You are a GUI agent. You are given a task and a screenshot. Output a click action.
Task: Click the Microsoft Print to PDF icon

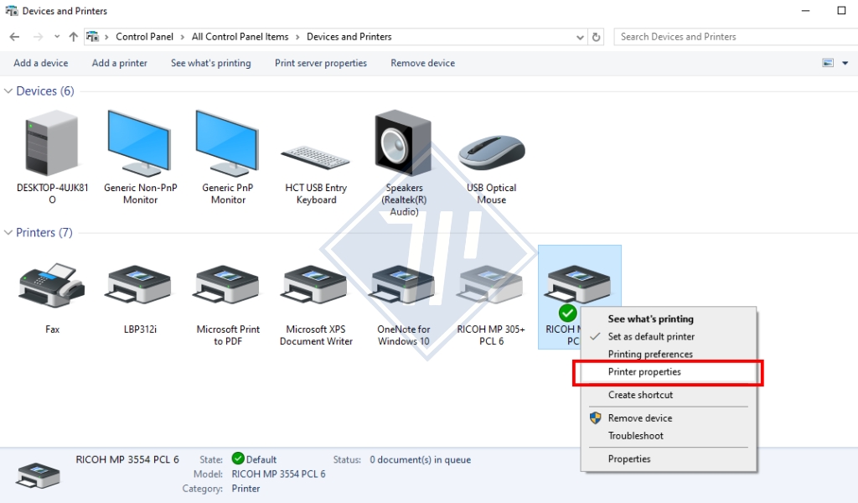(x=228, y=287)
